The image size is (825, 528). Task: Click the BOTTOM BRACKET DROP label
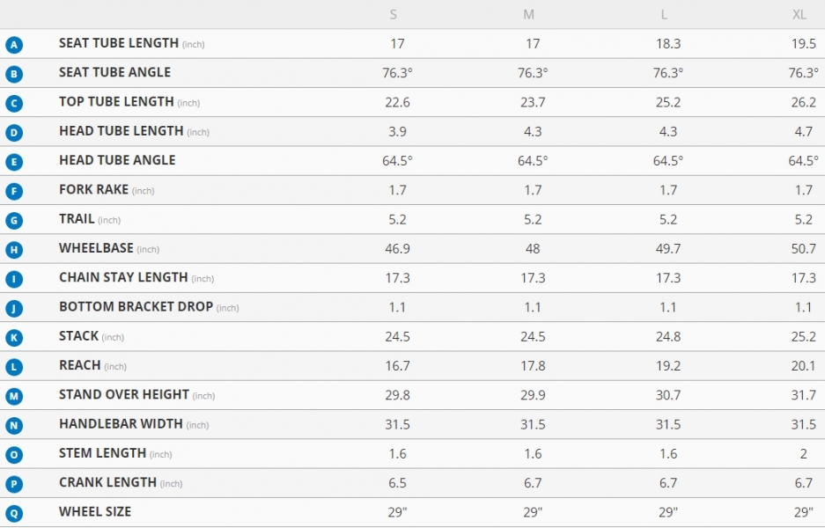click(x=136, y=306)
